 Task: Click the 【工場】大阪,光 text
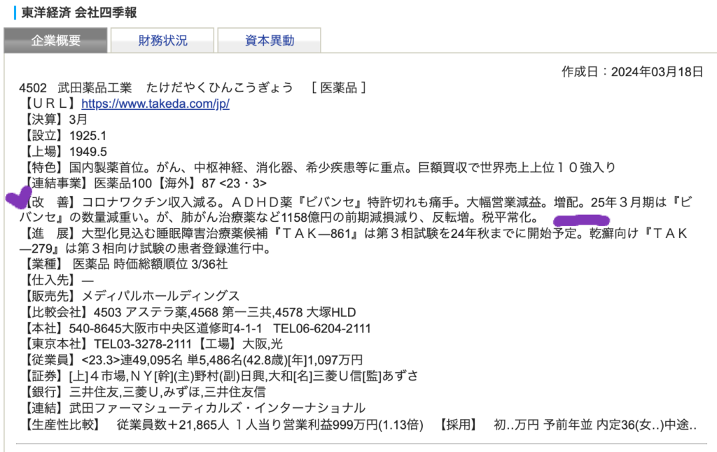[x=240, y=344]
